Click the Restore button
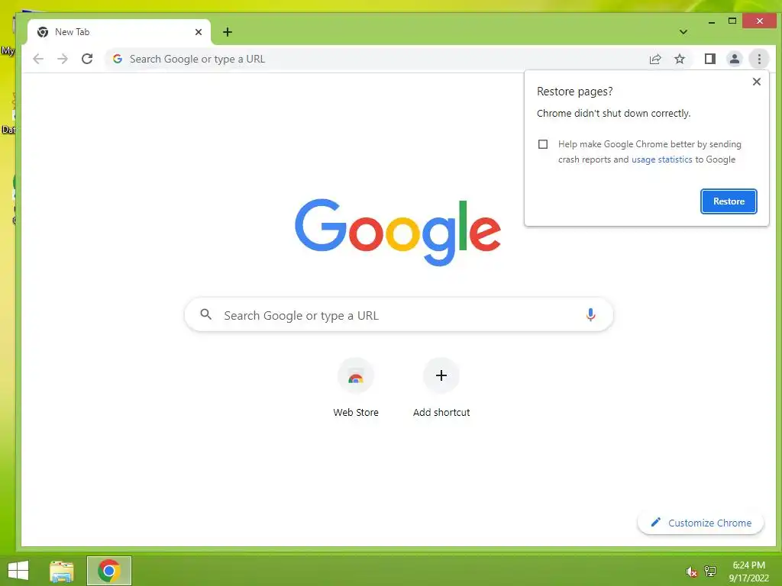 (729, 201)
